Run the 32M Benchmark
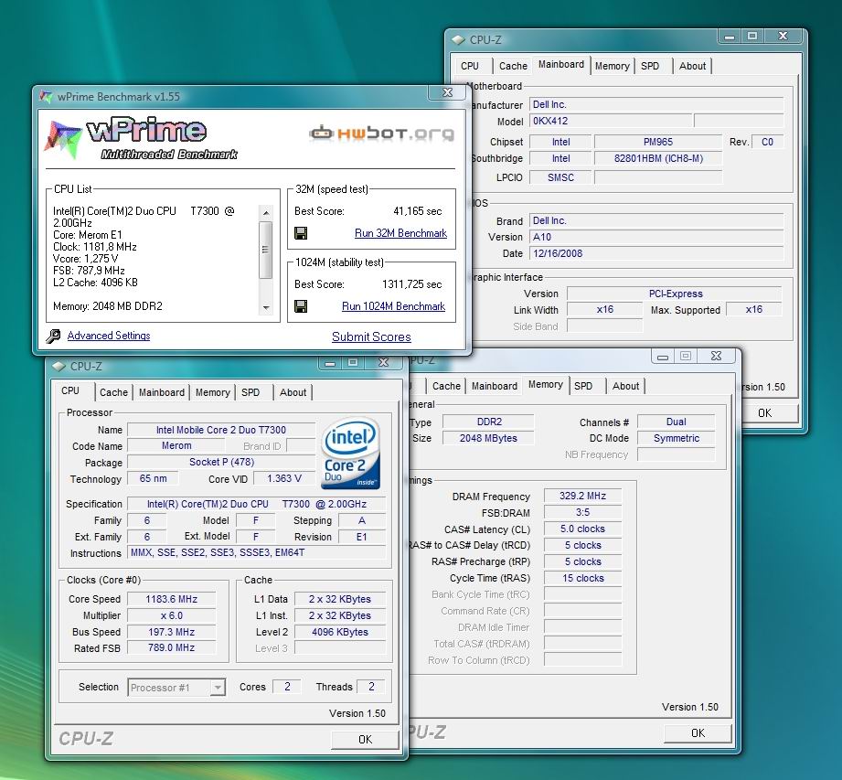Viewport: 842px width, 780px height. pyautogui.click(x=400, y=233)
